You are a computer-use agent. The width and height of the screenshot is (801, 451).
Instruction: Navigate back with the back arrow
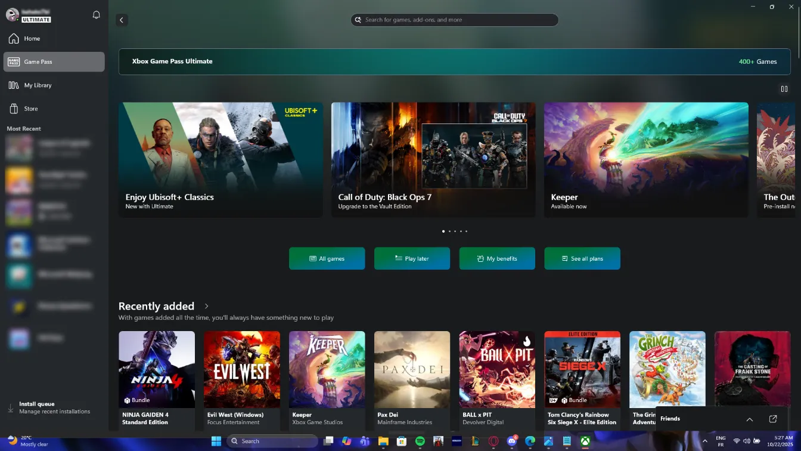click(x=122, y=20)
